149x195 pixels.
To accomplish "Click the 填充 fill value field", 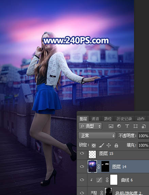I will (x=144, y=145).
